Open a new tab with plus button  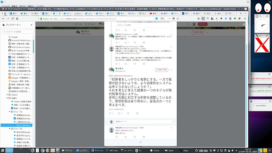coord(241,13)
